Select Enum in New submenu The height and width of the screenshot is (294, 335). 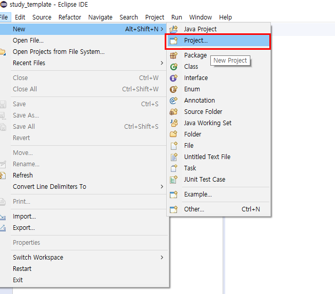tap(219, 89)
